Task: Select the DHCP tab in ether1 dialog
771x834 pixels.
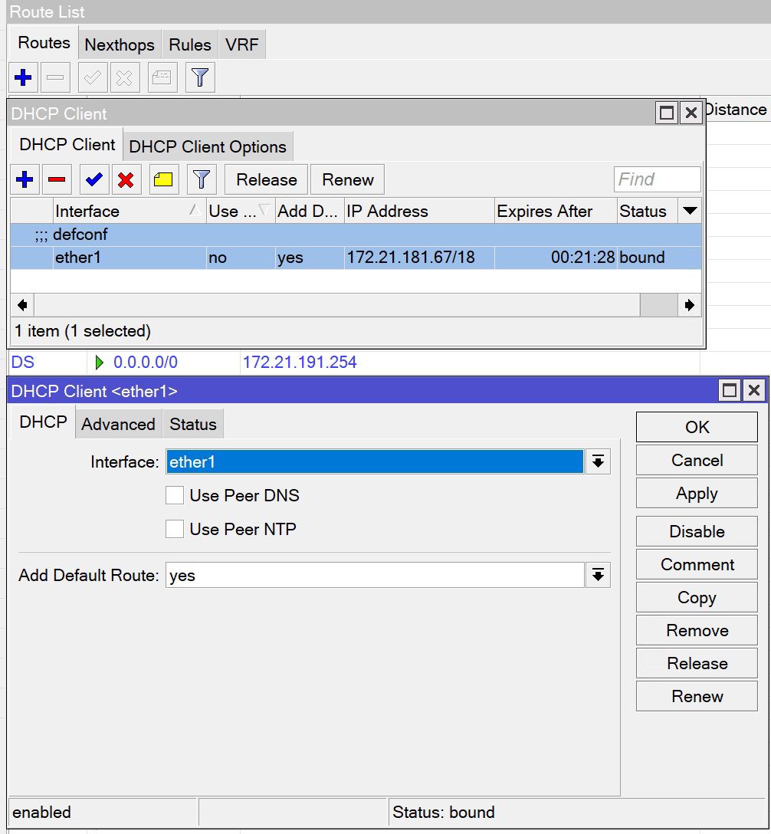Action: (43, 422)
